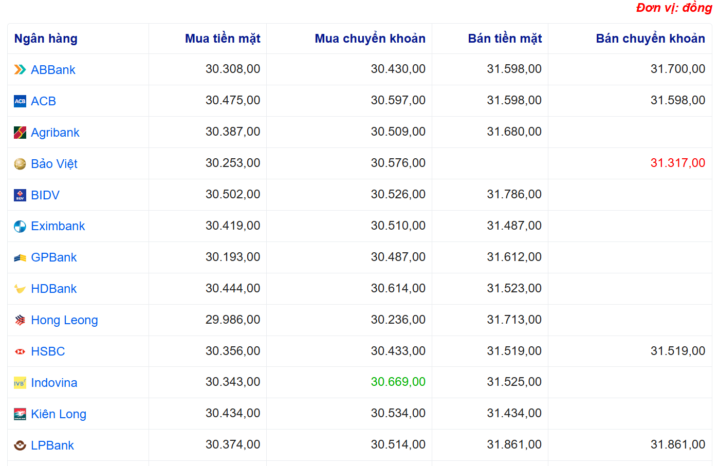The image size is (718, 466).
Task: Click the HDBank logo icon
Action: tap(20, 289)
